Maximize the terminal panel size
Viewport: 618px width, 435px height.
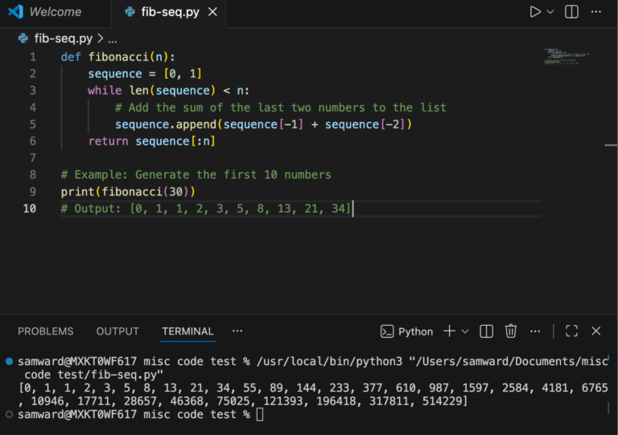coord(571,331)
